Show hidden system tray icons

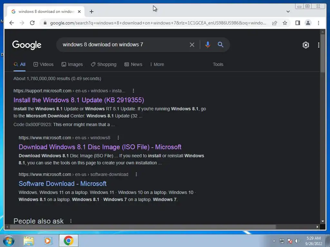[x=274, y=241]
